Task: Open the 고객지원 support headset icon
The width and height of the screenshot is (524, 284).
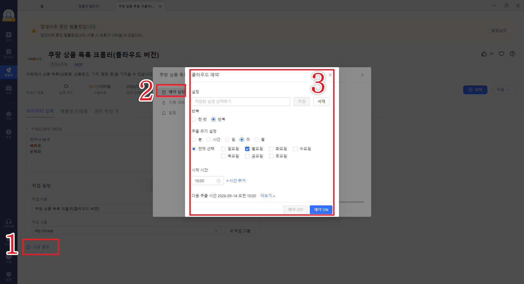Action: pos(9,223)
